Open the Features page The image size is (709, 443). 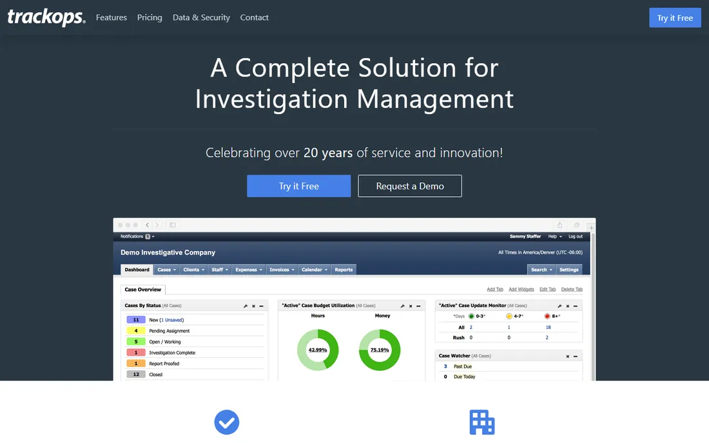tap(112, 17)
